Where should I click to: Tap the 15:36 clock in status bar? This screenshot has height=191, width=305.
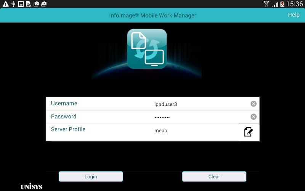coord(295,4)
